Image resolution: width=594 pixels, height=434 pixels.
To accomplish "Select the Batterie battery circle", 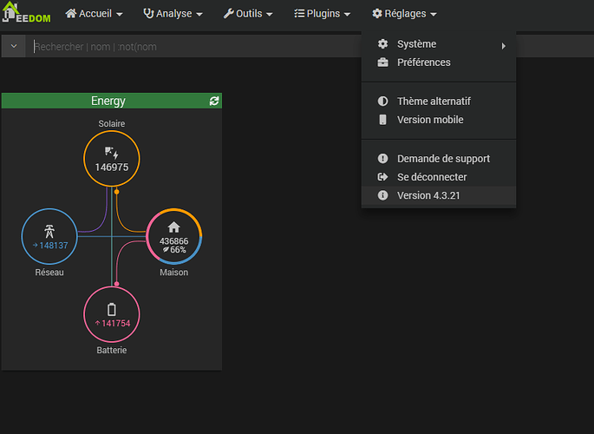I will (x=111, y=315).
